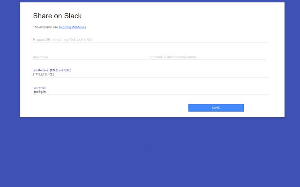Click the RequestURL Incoming Webhook URL field
300x187 pixels.
[x=151, y=39]
